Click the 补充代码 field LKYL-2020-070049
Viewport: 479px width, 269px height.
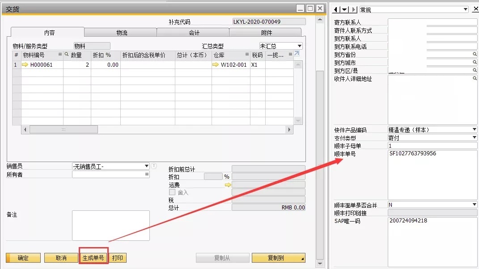[x=269, y=21]
